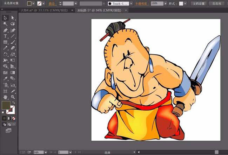
Task: Select the Rotate tool
Action: pyautogui.click(x=5, y=54)
